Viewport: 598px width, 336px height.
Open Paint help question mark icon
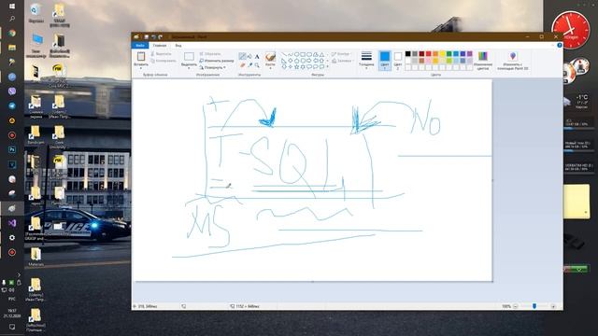[559, 46]
